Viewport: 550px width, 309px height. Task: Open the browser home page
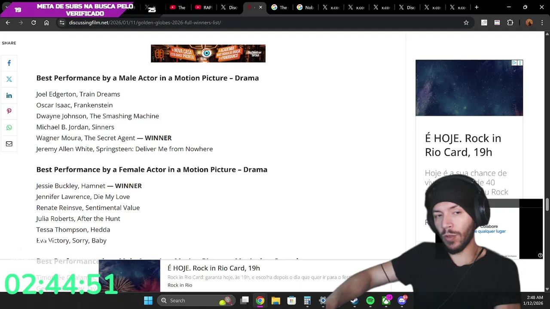point(46,22)
